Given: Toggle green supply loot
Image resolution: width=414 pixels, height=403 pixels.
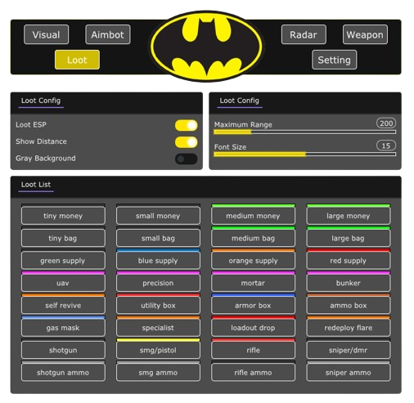Looking at the screenshot, I should [63, 261].
